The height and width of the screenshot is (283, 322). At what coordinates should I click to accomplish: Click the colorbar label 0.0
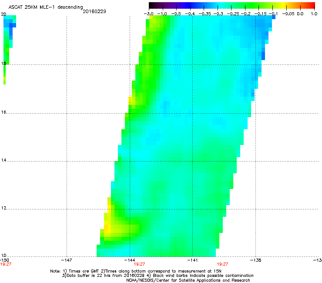pyautogui.click(x=300, y=14)
